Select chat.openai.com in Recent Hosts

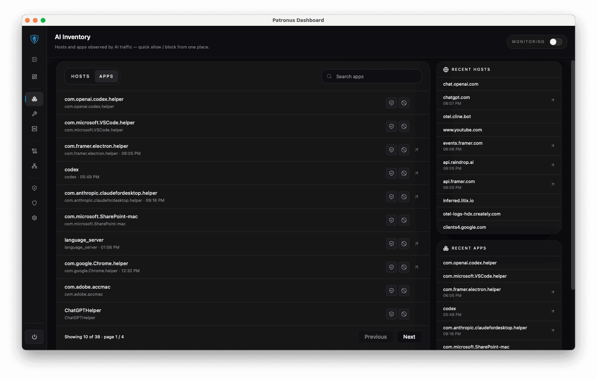tap(499, 84)
